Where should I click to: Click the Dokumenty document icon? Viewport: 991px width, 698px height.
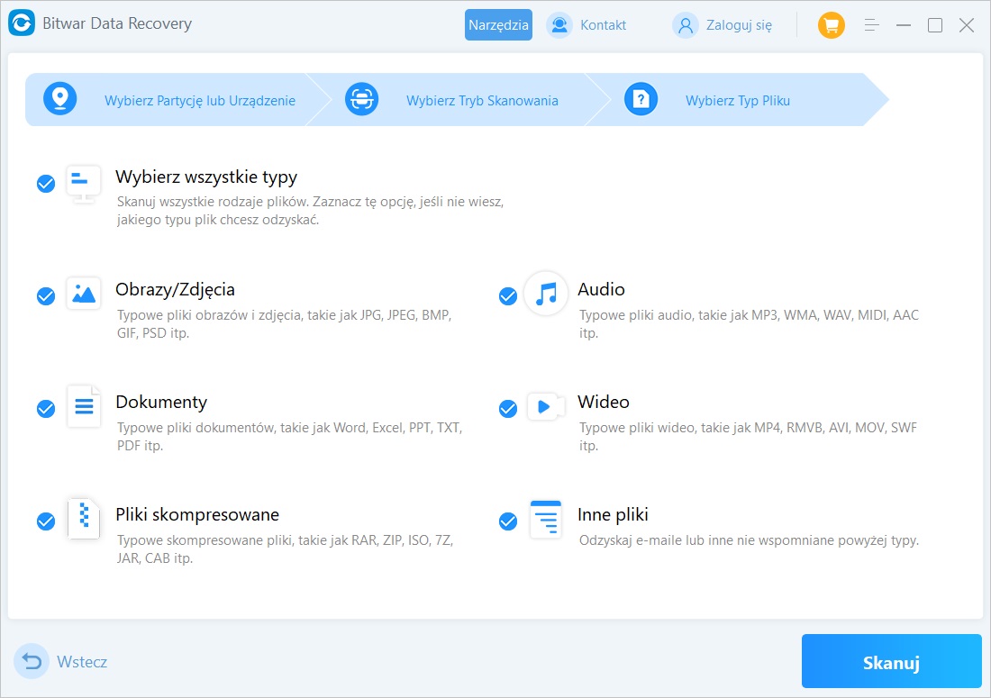tap(84, 406)
